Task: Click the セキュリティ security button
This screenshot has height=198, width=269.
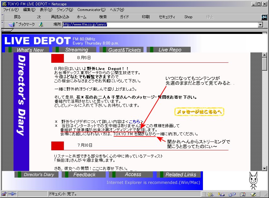Action: [167, 17]
